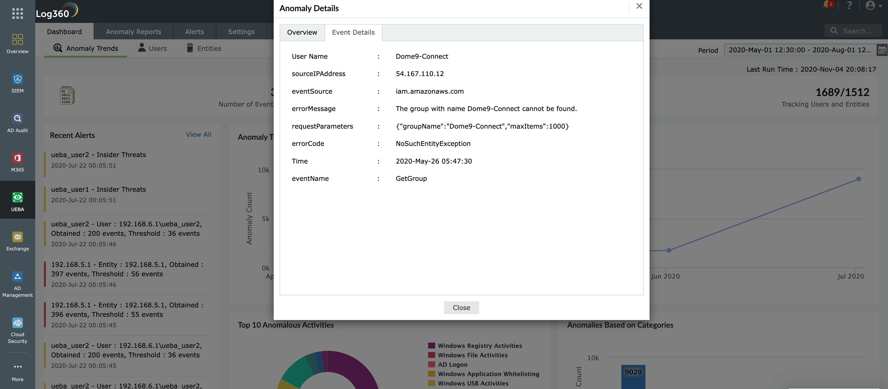Image resolution: width=888 pixels, height=389 pixels.
Task: Open the M365 module icon
Action: 17,162
